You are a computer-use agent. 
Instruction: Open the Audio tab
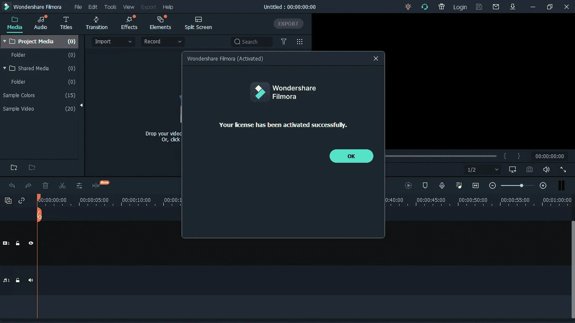point(41,23)
